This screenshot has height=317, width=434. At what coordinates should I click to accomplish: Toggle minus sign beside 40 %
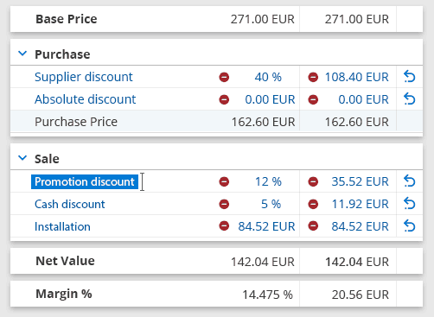[x=224, y=77]
